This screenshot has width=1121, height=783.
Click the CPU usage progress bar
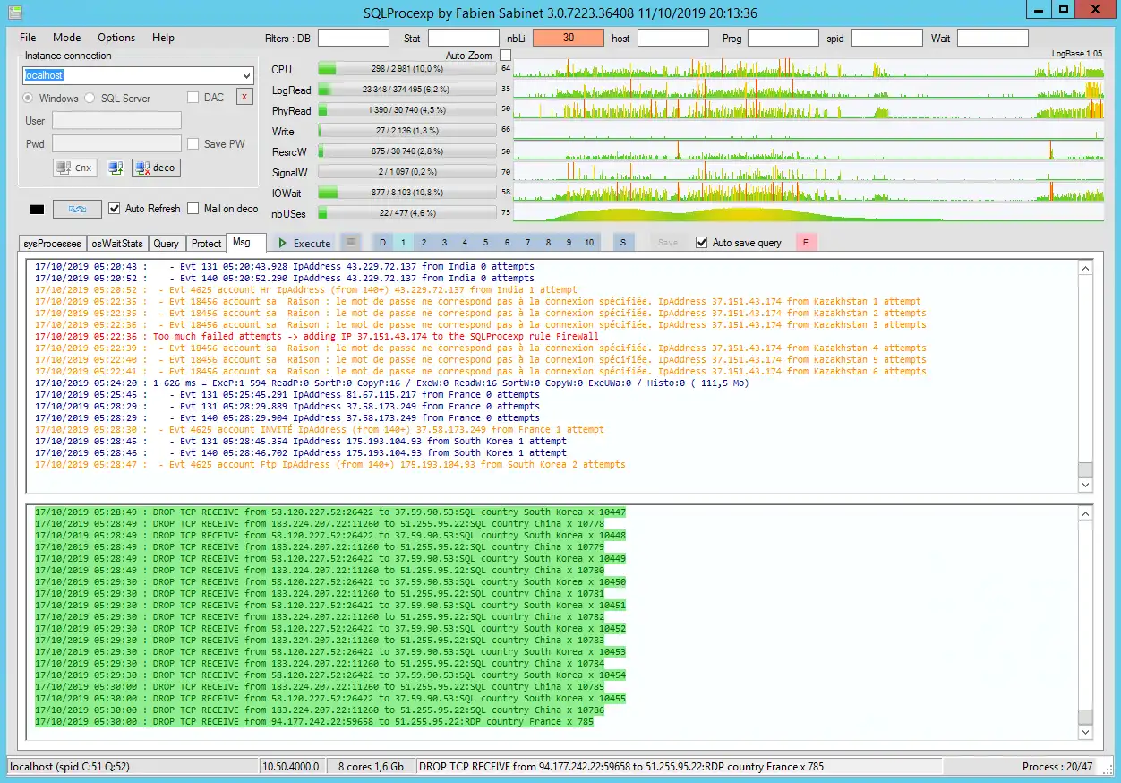click(406, 69)
